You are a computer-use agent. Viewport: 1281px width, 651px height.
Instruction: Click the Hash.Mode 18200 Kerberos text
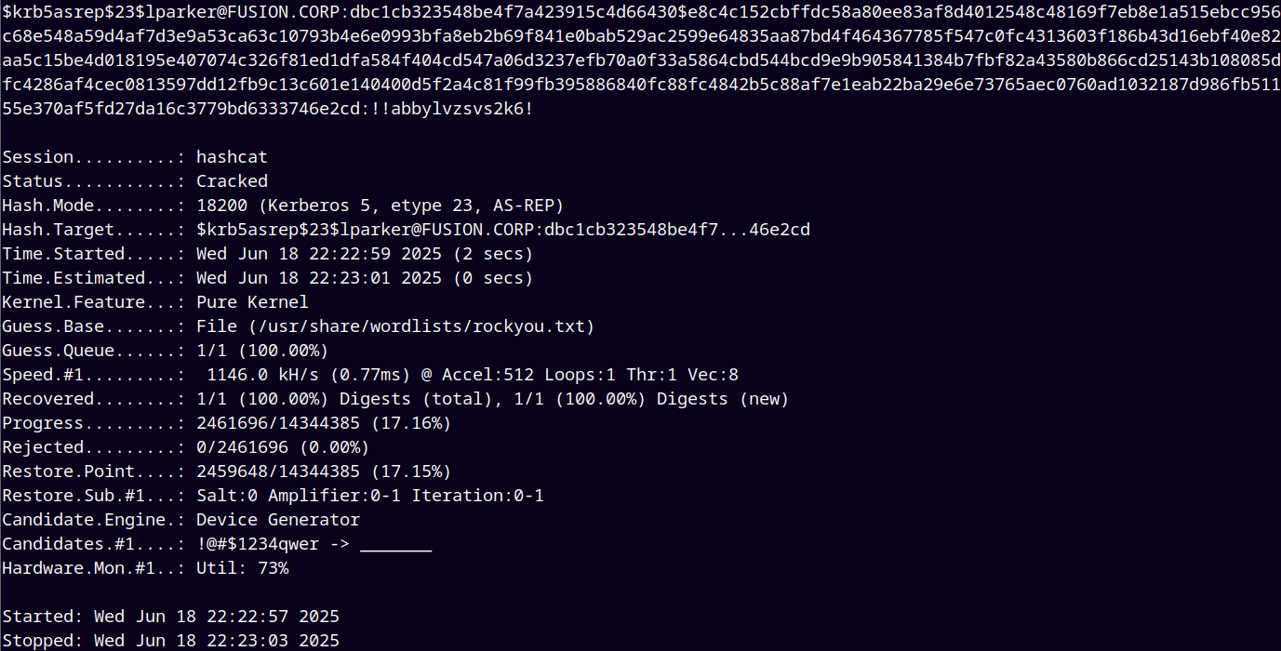(380, 206)
